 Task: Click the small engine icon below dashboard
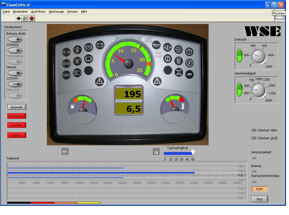65,152
